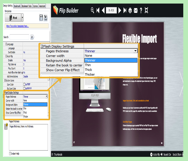Click the Icon Color white swatch
This screenshot has width=188, height=161.
coord(24,84)
